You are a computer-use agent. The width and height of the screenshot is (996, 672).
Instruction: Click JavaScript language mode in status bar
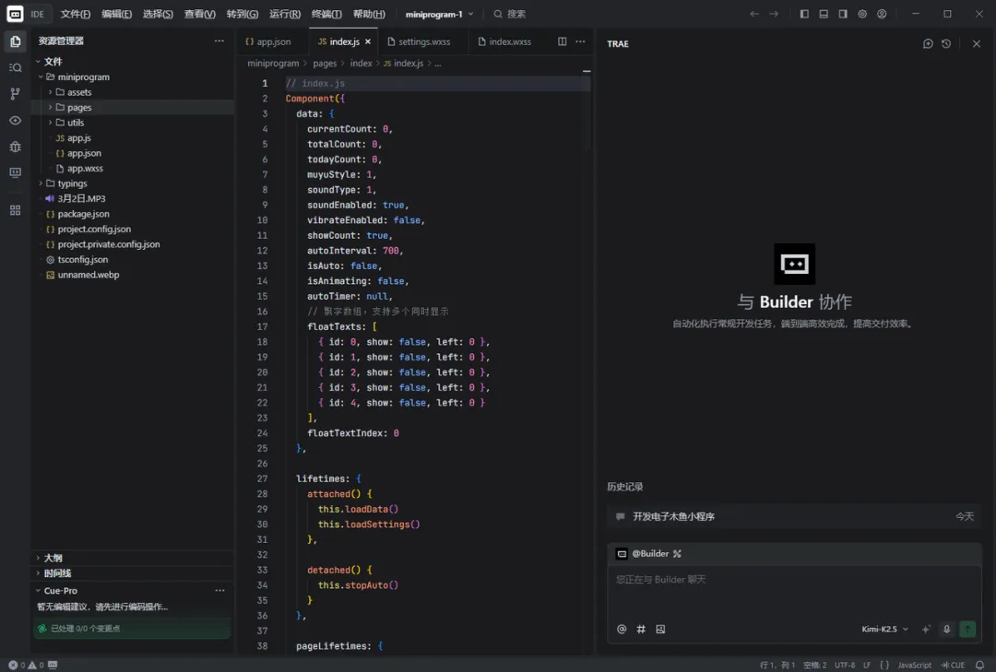click(914, 665)
